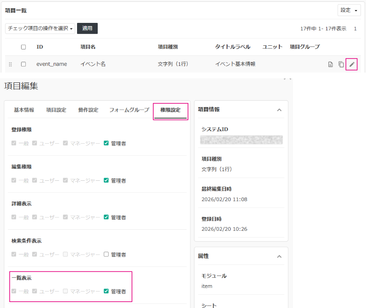Grab the drag handle icon of event_name row
Image resolution: width=366 pixels, height=308 pixels.
10,65
